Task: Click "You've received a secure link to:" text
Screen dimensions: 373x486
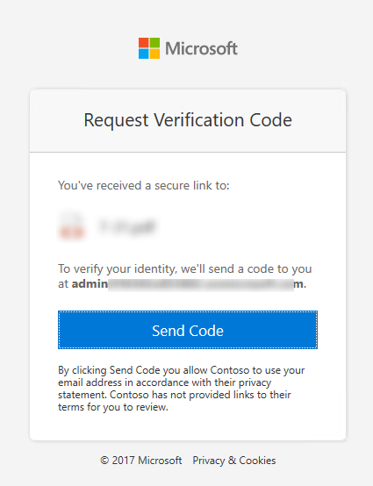Action: pos(144,185)
